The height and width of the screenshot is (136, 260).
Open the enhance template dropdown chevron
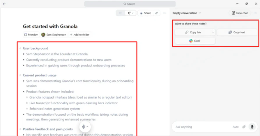click(133, 13)
